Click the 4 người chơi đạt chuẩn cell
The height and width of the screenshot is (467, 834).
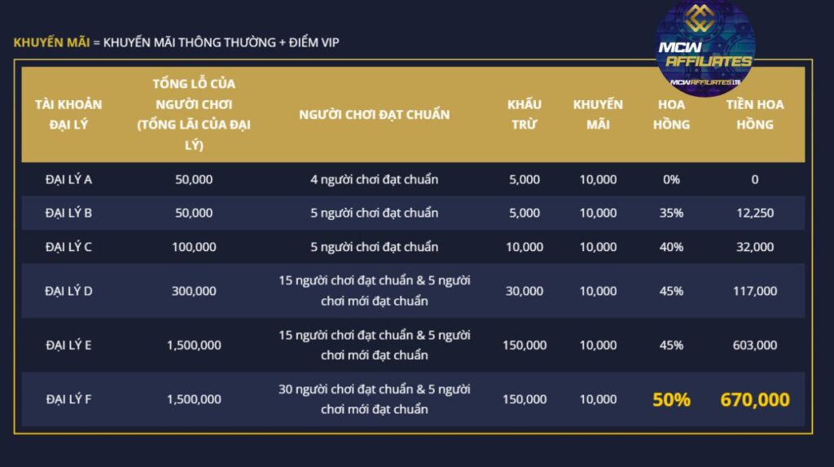click(x=374, y=179)
